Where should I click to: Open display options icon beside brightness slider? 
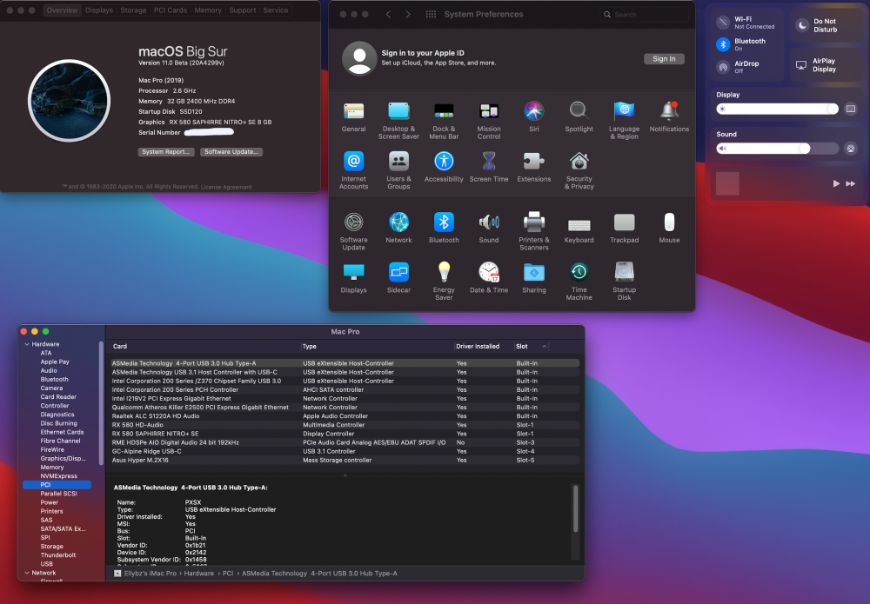pos(851,110)
